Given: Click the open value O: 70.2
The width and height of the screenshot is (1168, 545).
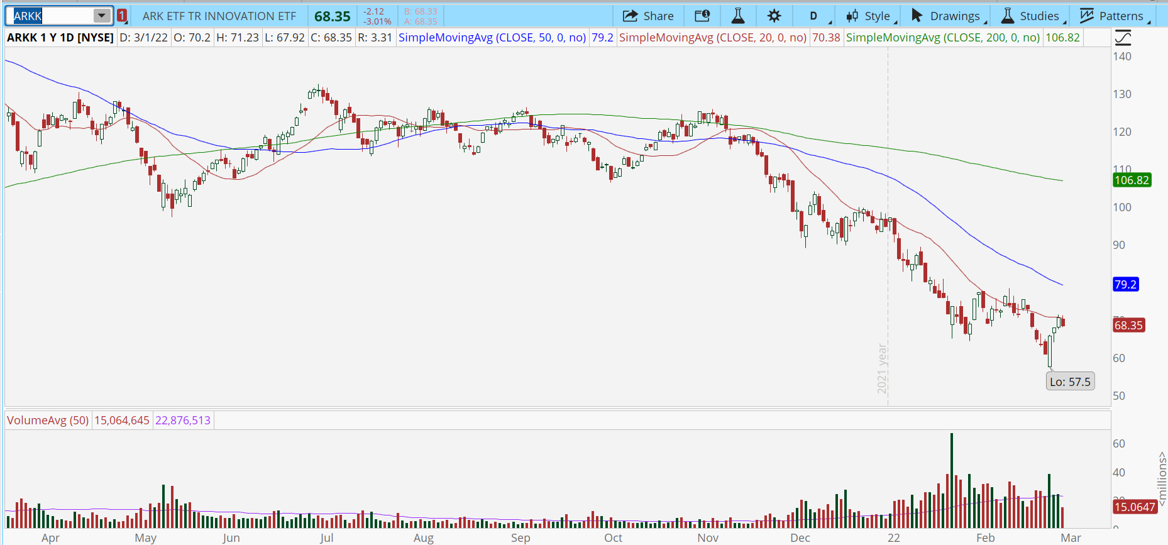Looking at the screenshot, I should [192, 38].
